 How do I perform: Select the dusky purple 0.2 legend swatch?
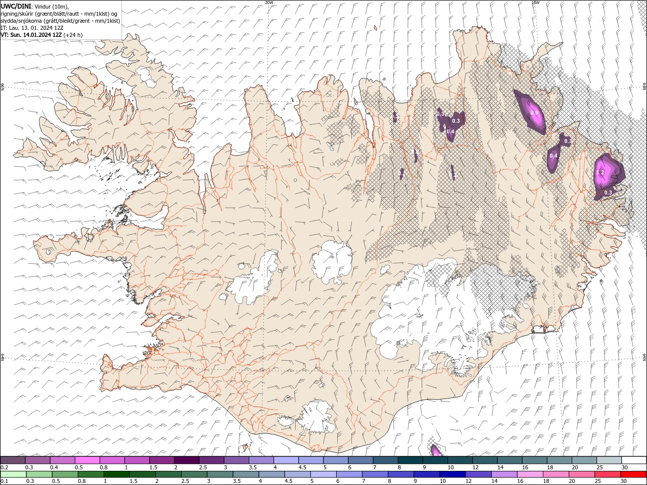13,460
